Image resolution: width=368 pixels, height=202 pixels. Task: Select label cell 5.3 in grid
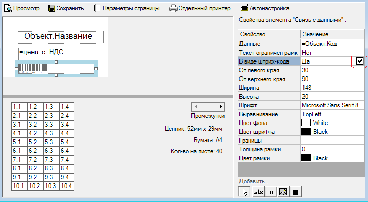[x=51, y=142]
